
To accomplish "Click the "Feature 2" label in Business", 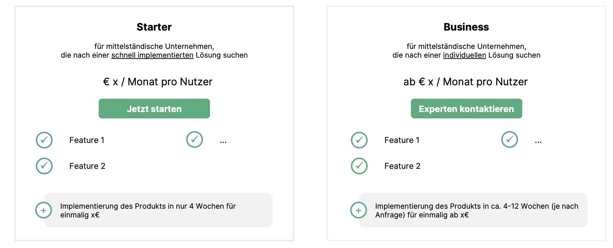I will pos(402,166).
